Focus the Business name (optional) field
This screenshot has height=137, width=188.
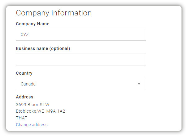click(x=81, y=59)
